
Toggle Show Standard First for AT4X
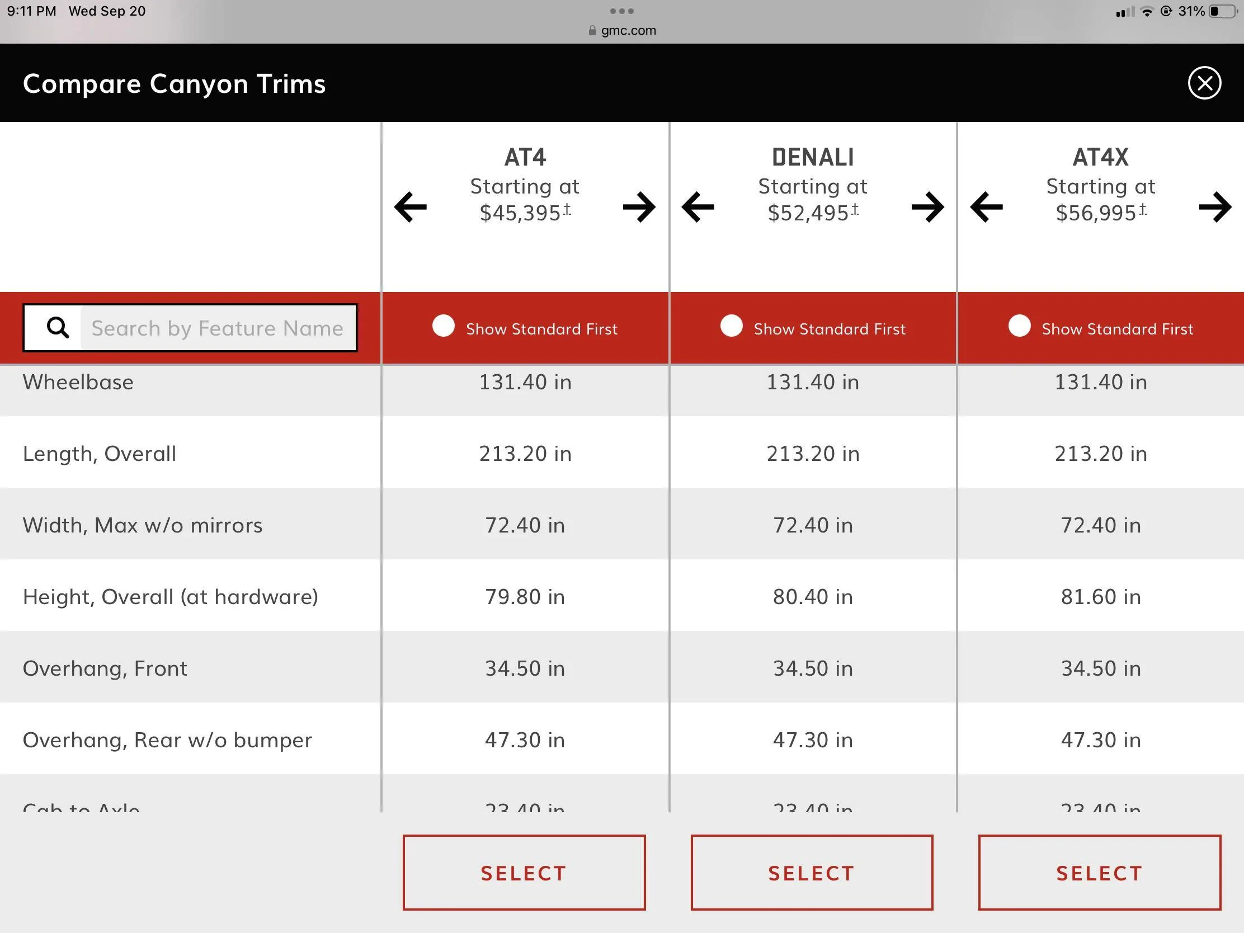click(x=1019, y=326)
